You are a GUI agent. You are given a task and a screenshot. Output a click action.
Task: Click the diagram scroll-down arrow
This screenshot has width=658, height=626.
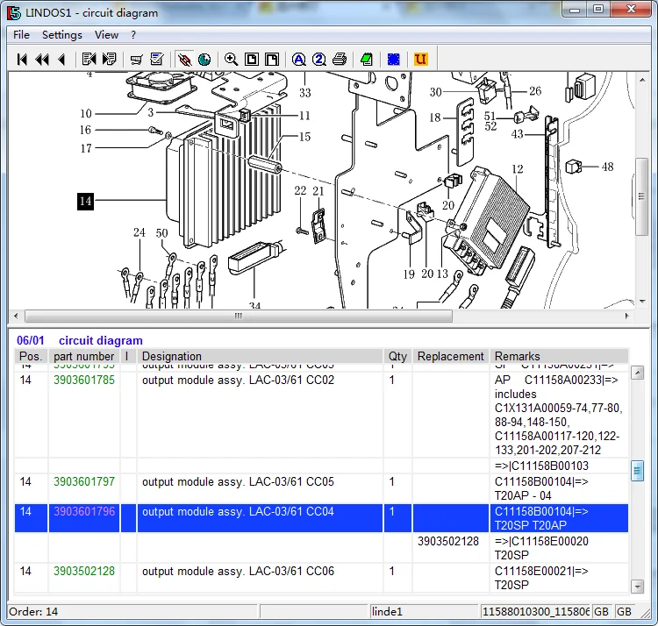tap(642, 302)
